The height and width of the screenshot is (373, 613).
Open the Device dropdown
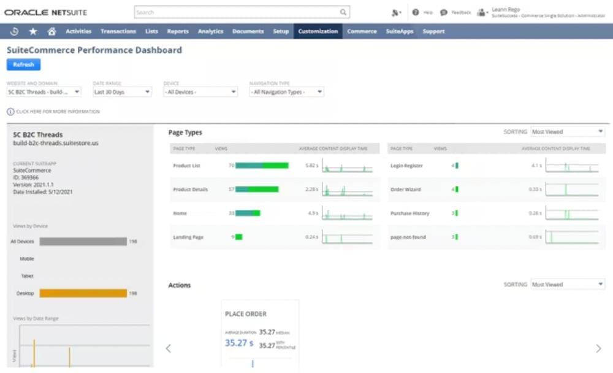coord(200,92)
